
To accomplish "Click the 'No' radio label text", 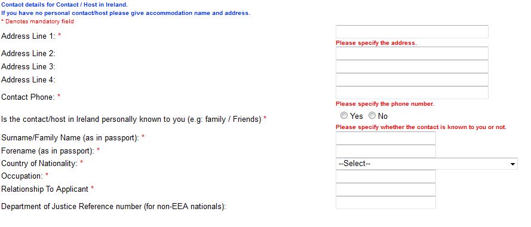I will click(383, 116).
